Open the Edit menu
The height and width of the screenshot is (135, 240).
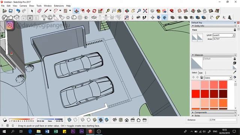tap(9, 6)
